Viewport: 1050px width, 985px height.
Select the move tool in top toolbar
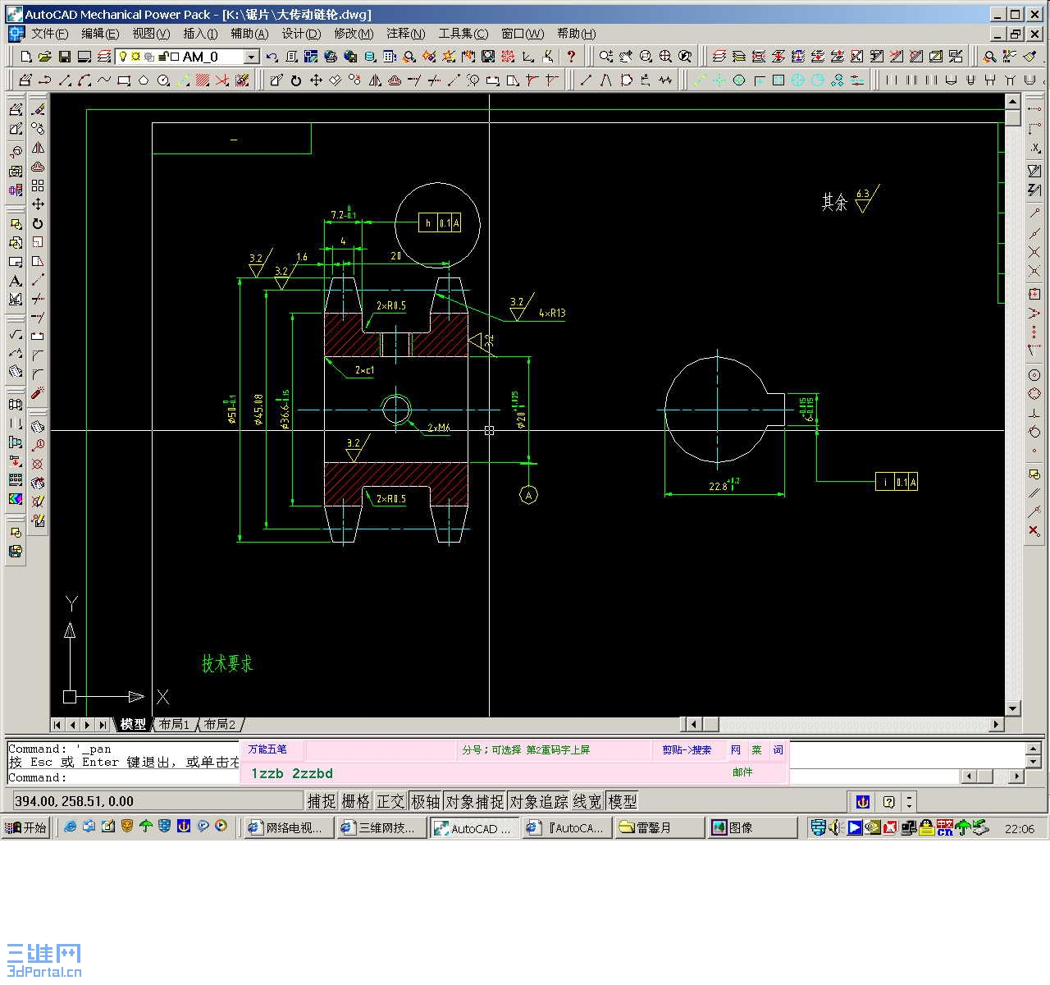316,80
